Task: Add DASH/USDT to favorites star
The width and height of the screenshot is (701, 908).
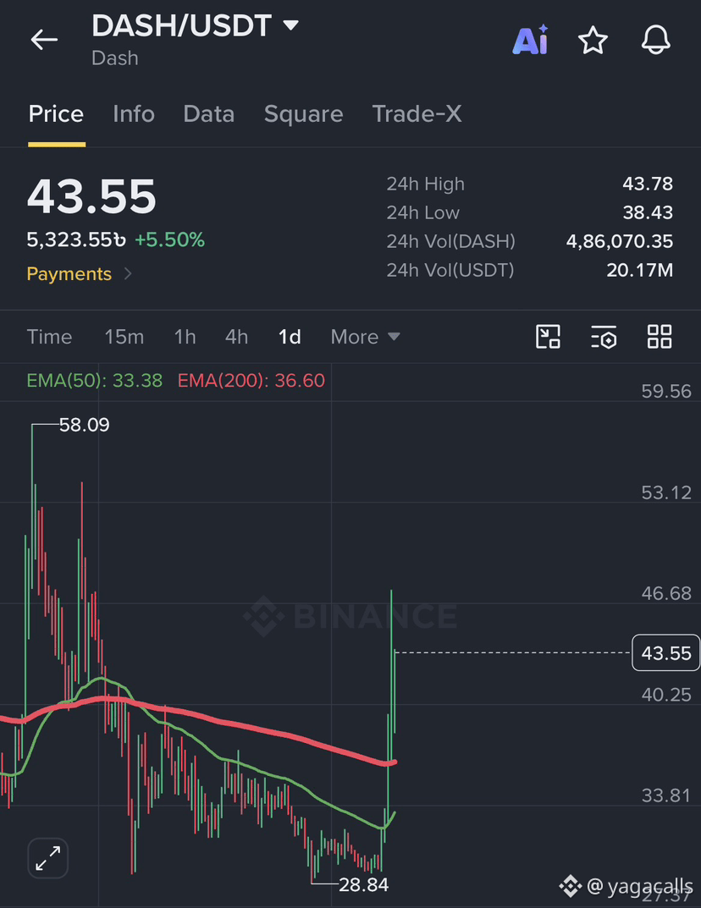Action: coord(593,40)
